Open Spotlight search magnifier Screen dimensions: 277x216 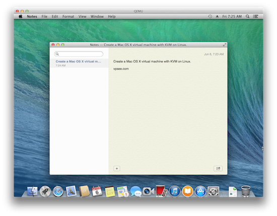[x=247, y=17]
